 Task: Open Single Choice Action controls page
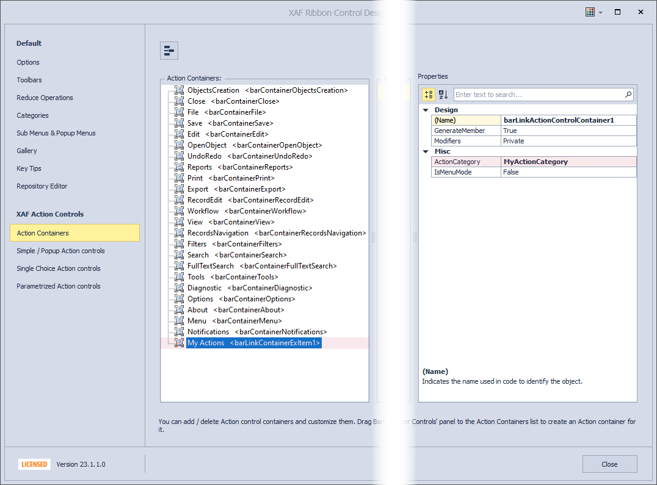pos(59,268)
